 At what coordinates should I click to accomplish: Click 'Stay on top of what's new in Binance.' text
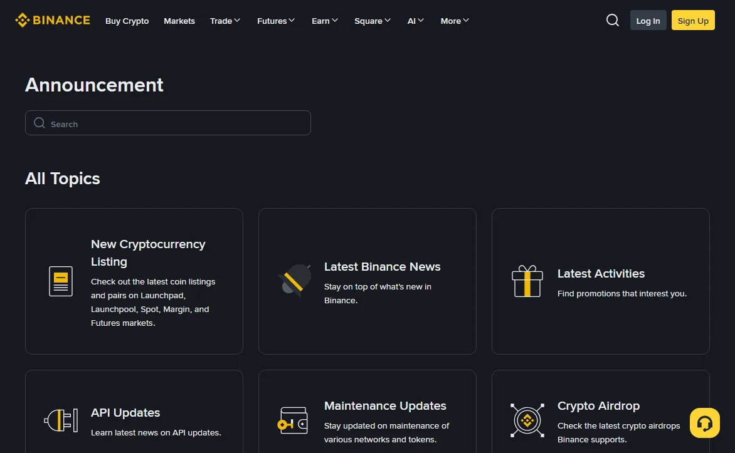(x=378, y=293)
